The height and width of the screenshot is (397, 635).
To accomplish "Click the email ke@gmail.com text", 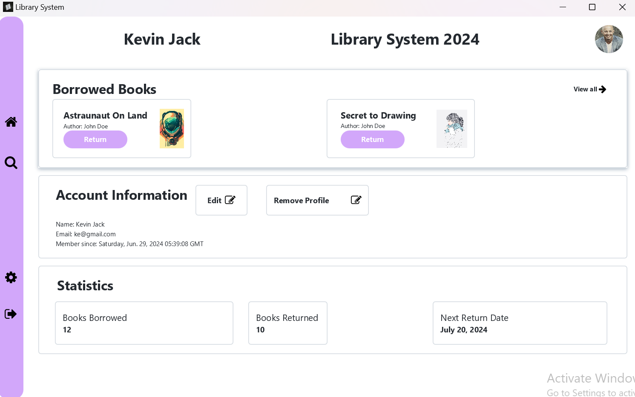I will (x=95, y=234).
